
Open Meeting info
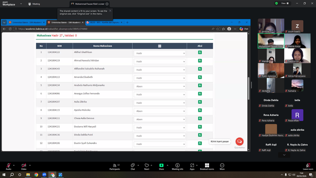coord(178,167)
